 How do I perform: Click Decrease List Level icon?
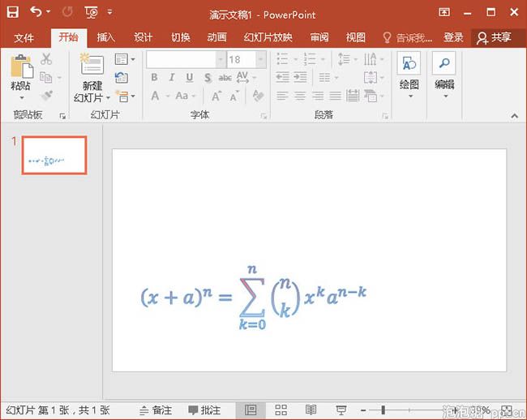[x=283, y=78]
